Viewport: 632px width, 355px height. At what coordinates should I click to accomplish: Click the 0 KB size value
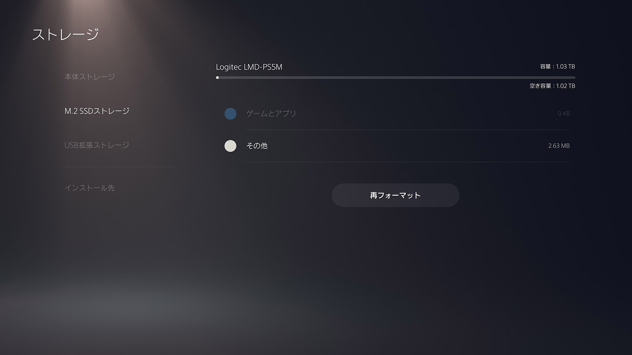coord(564,114)
